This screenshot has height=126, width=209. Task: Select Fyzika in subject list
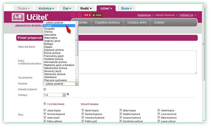coord(59,26)
